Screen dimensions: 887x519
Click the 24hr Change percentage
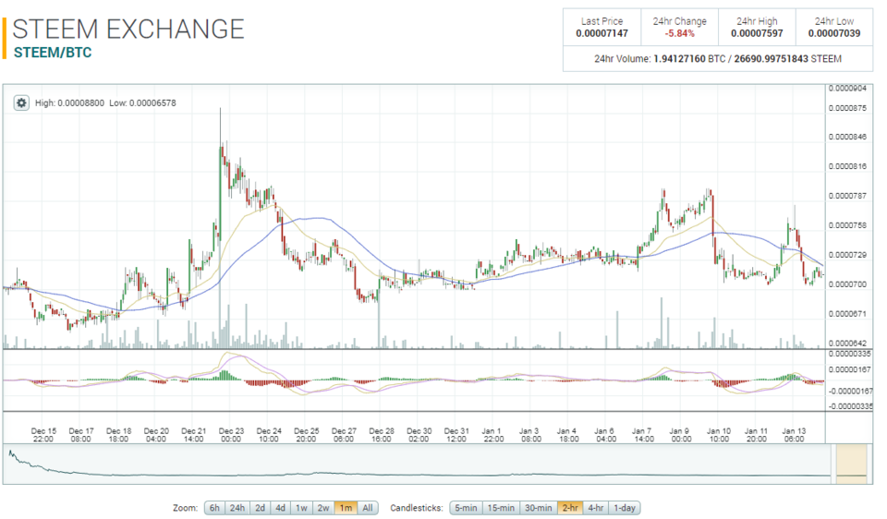[679, 33]
